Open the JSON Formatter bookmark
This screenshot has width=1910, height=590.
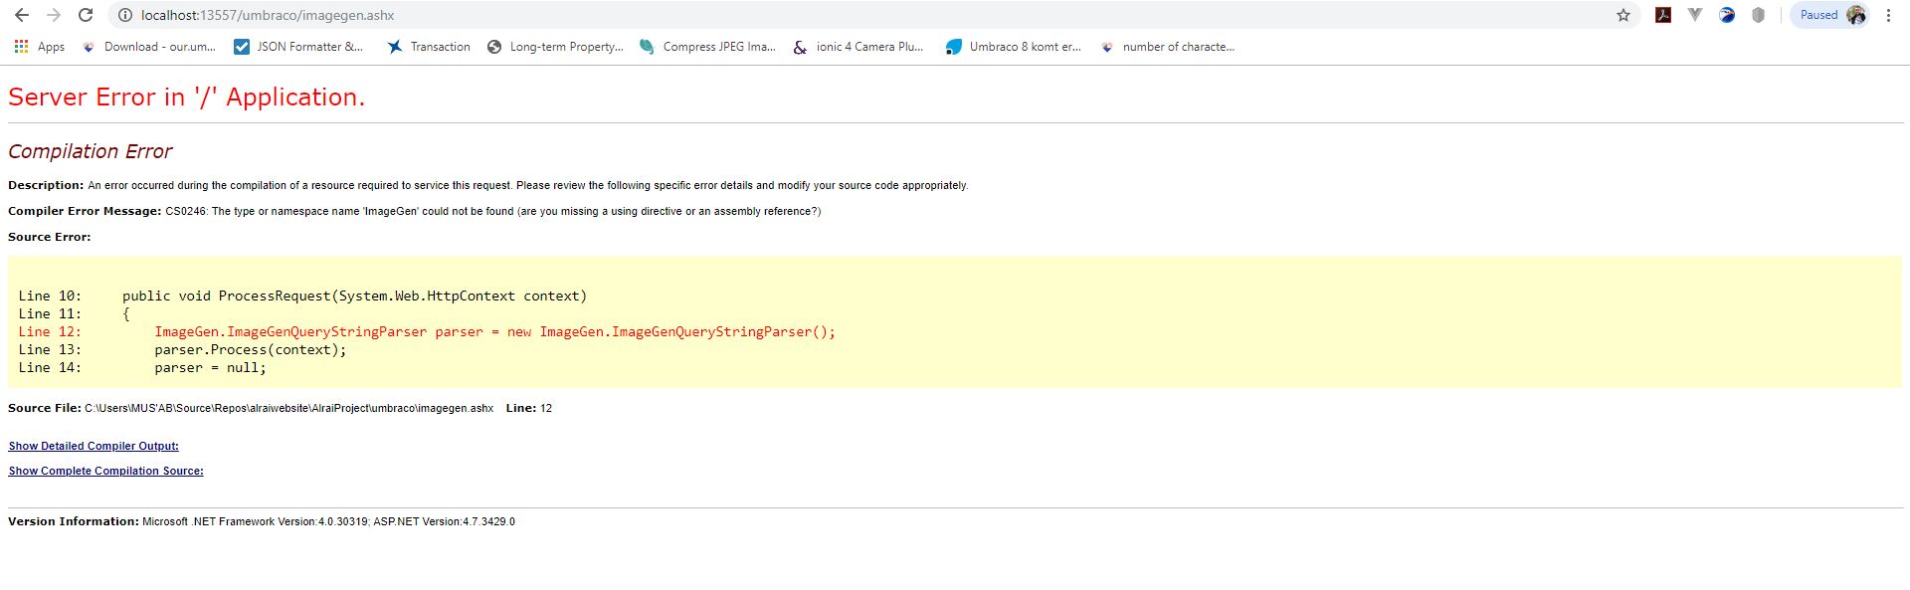(x=298, y=47)
